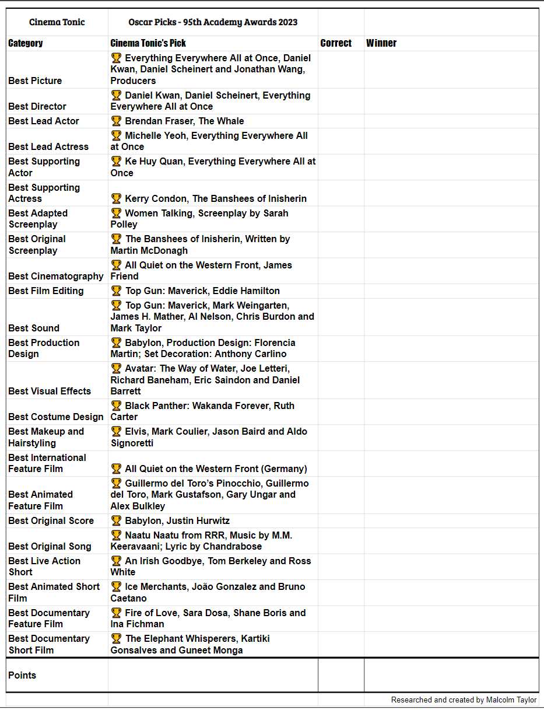Select the Oscar Picks 95th Academy Awards title
Viewport: 544px width, 713px height.
(213, 22)
